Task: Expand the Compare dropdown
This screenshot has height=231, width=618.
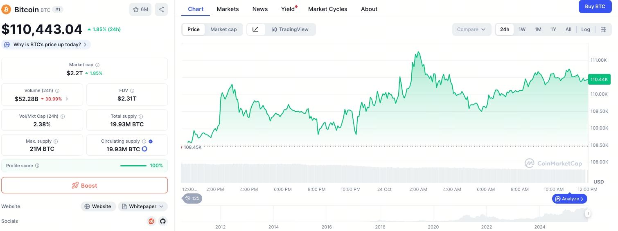Action: [471, 29]
